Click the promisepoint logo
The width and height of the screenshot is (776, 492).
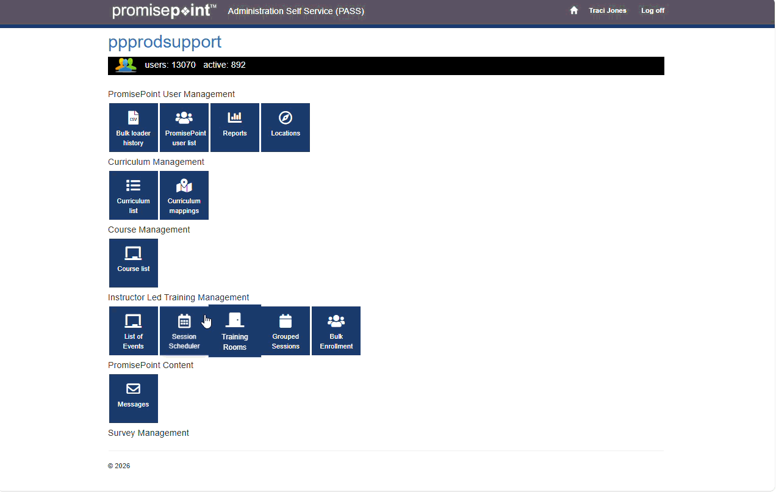(164, 11)
